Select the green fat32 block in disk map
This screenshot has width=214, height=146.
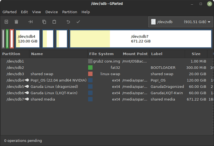point(7,39)
